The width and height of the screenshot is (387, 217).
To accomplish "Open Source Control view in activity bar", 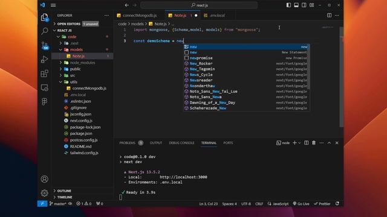I will click(45, 46).
